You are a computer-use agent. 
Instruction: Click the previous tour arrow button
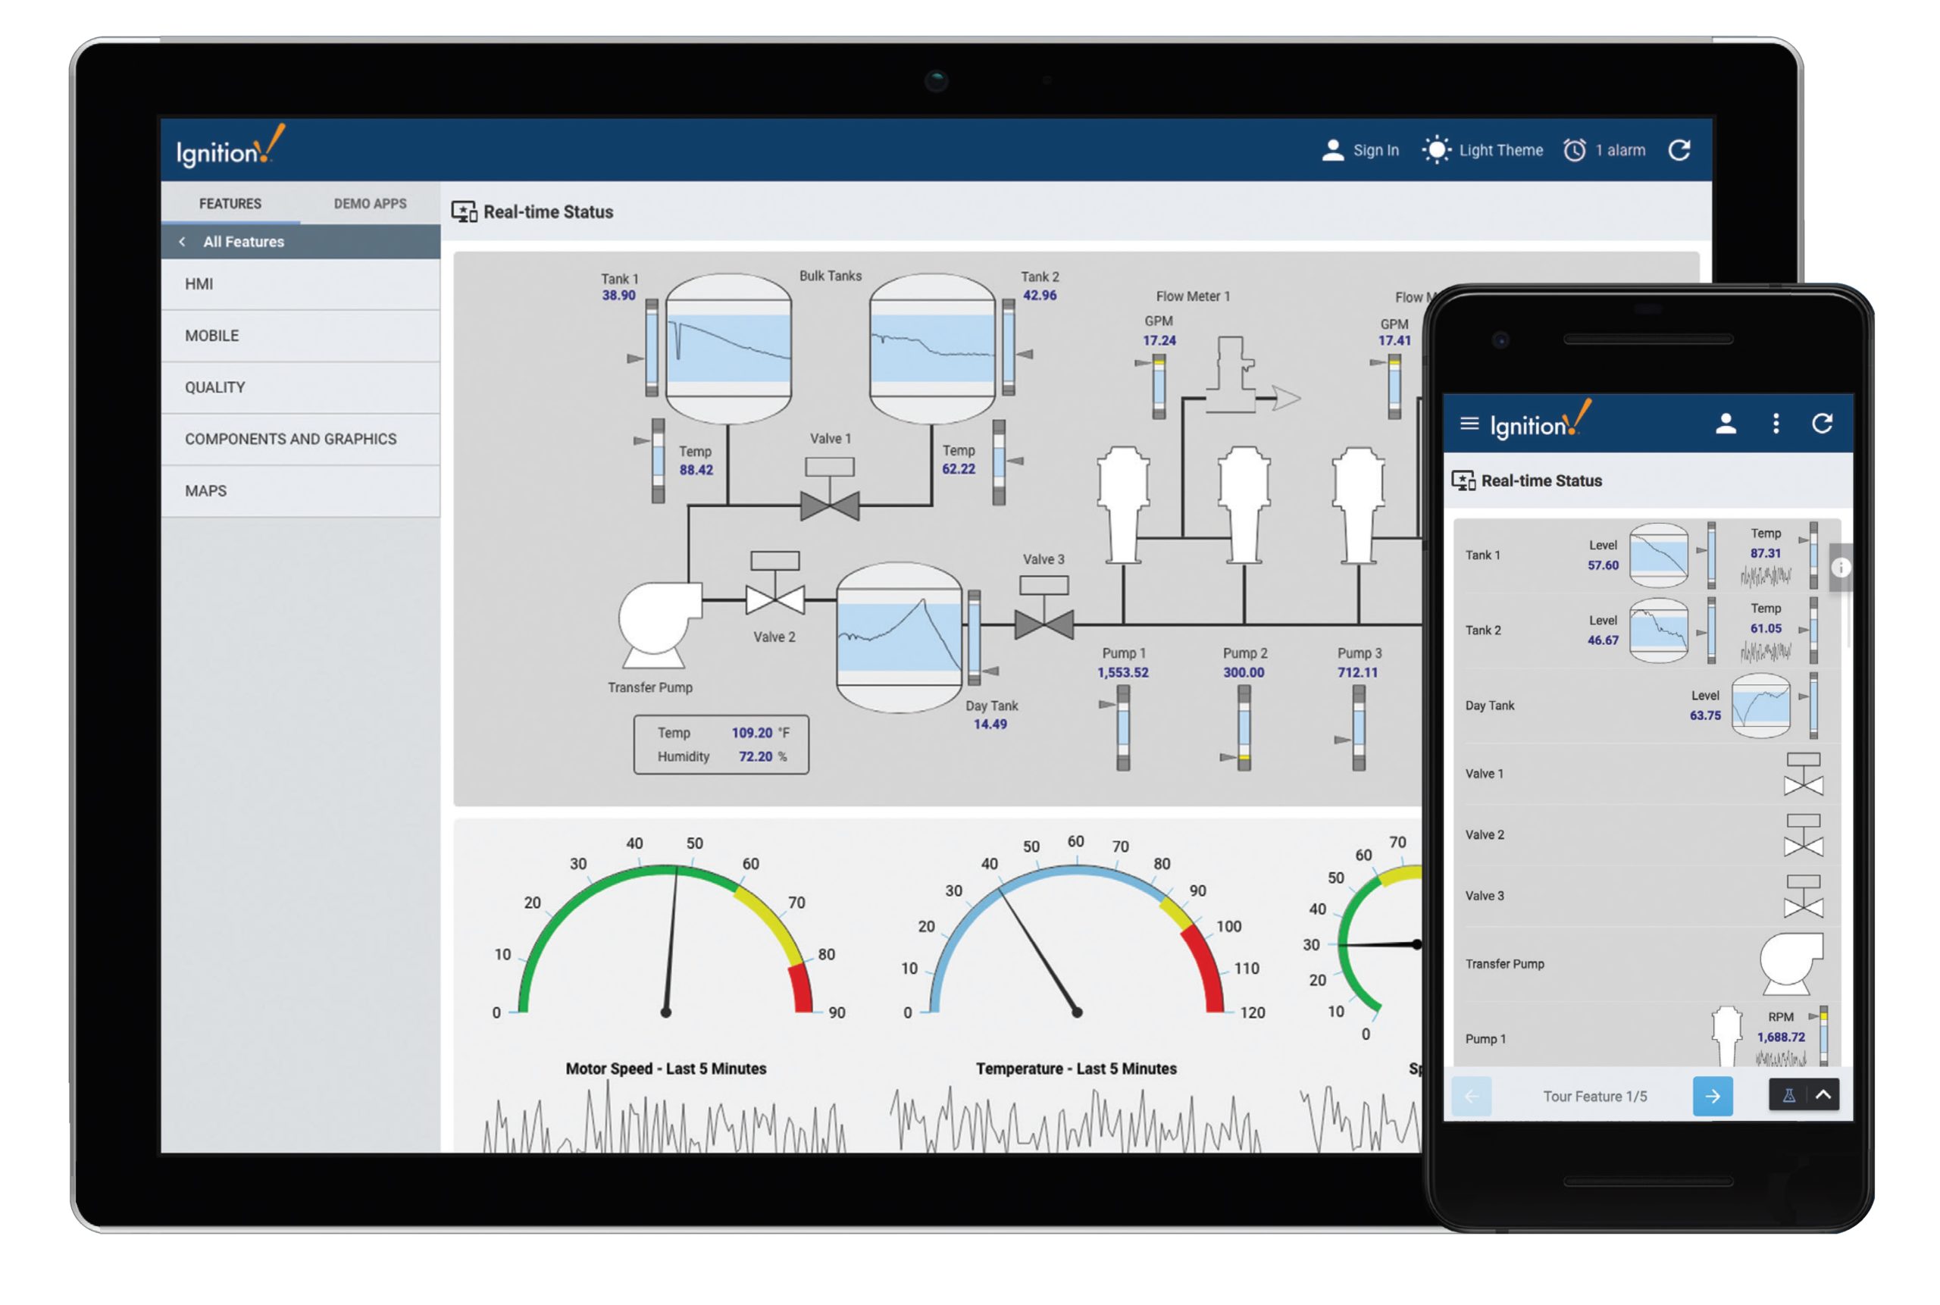pos(1471,1096)
